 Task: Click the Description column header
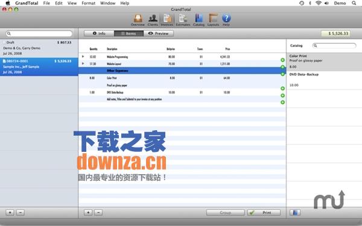(x=112, y=49)
